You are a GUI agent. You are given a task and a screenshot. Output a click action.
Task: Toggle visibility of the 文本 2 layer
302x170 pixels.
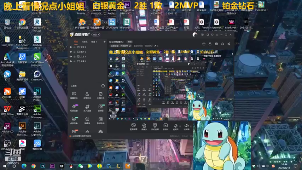coord(71,47)
